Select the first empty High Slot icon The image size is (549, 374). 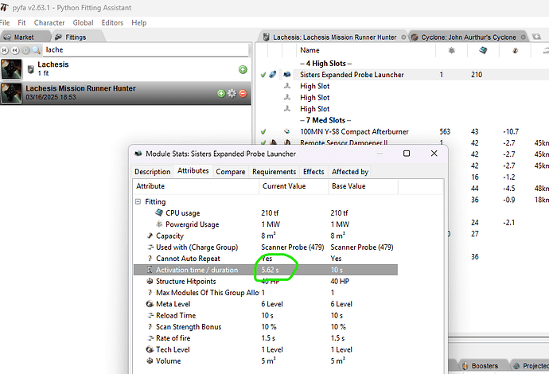(x=287, y=86)
